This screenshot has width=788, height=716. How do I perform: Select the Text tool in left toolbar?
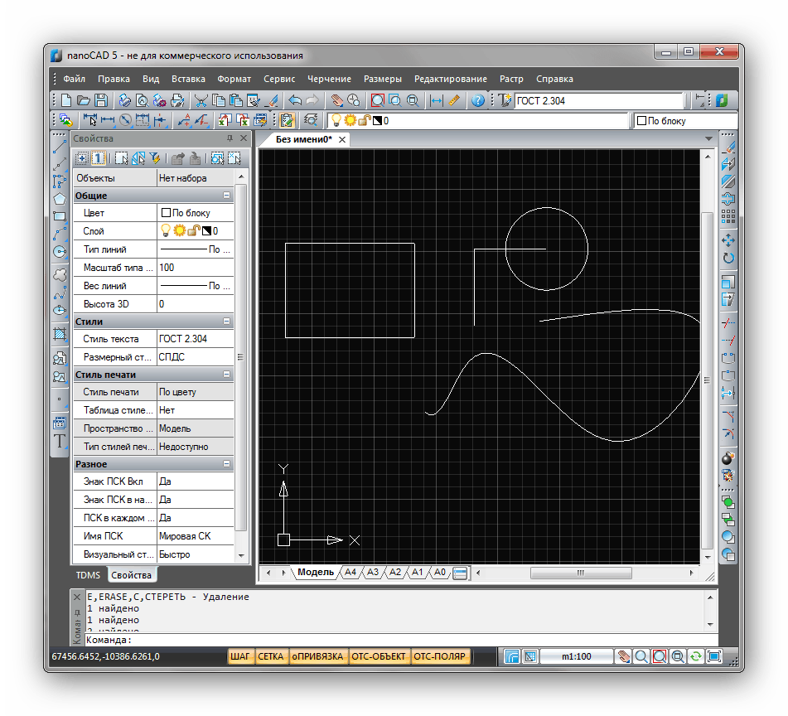click(60, 442)
